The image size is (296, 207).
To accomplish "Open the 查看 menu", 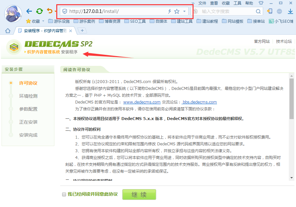I will click(x=214, y=3).
